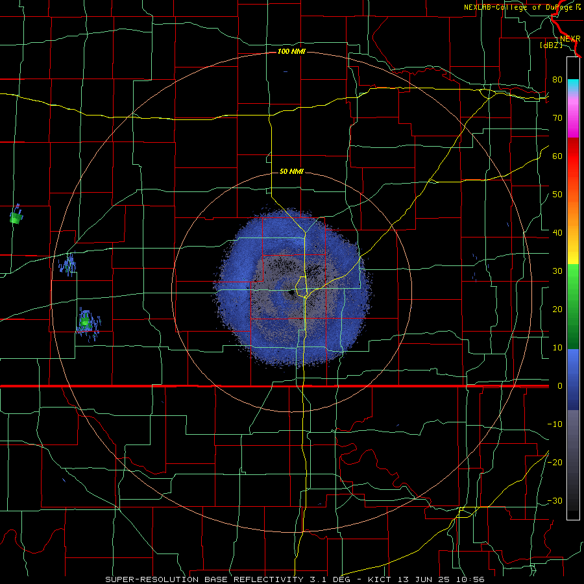The image size is (584, 584).
Task: Click the -10 value on dBZ scale
Action: [555, 424]
